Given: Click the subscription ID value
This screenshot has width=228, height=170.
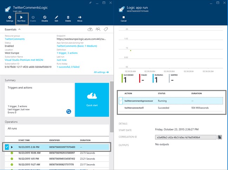Looking at the screenshot, I should click(x=28, y=67).
